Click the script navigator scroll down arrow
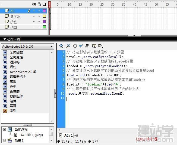The width and height of the screenshot is (177, 145). [51, 140]
